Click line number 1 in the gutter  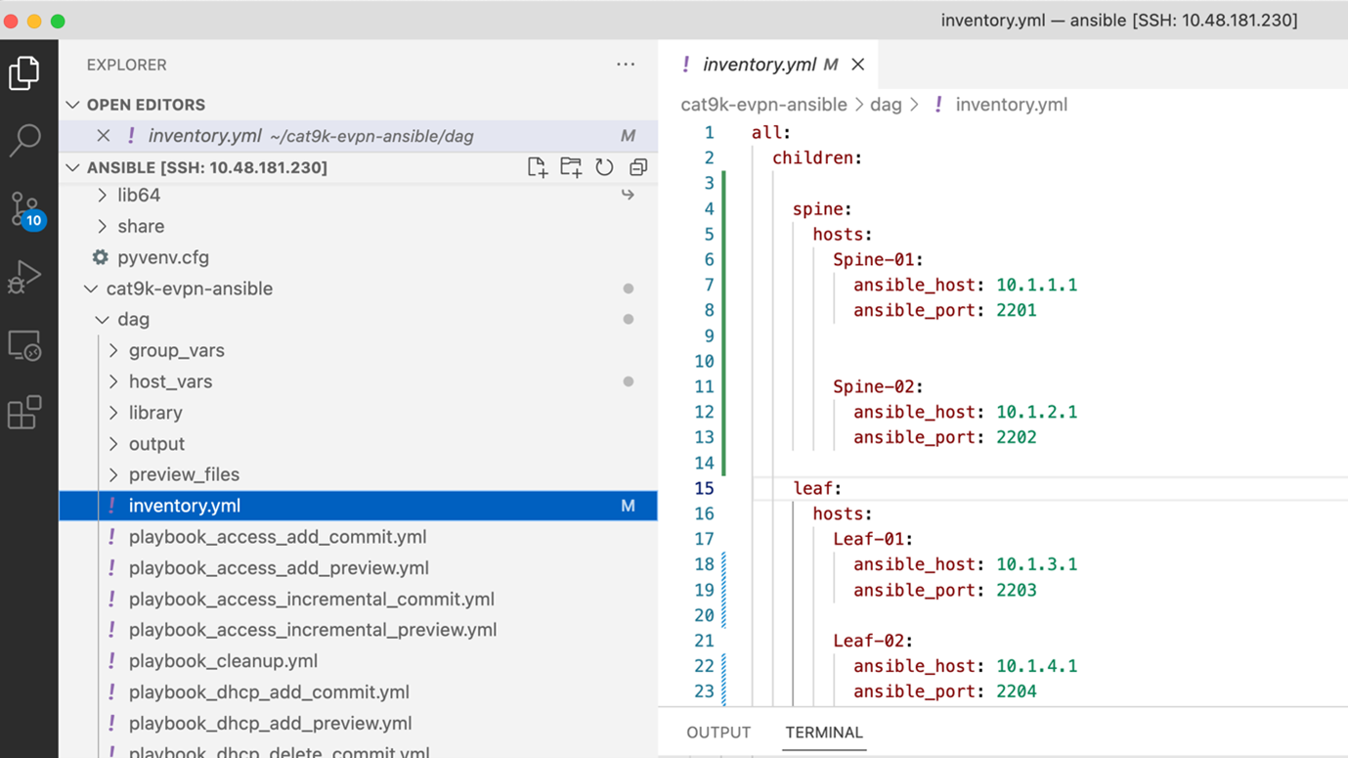[709, 132]
